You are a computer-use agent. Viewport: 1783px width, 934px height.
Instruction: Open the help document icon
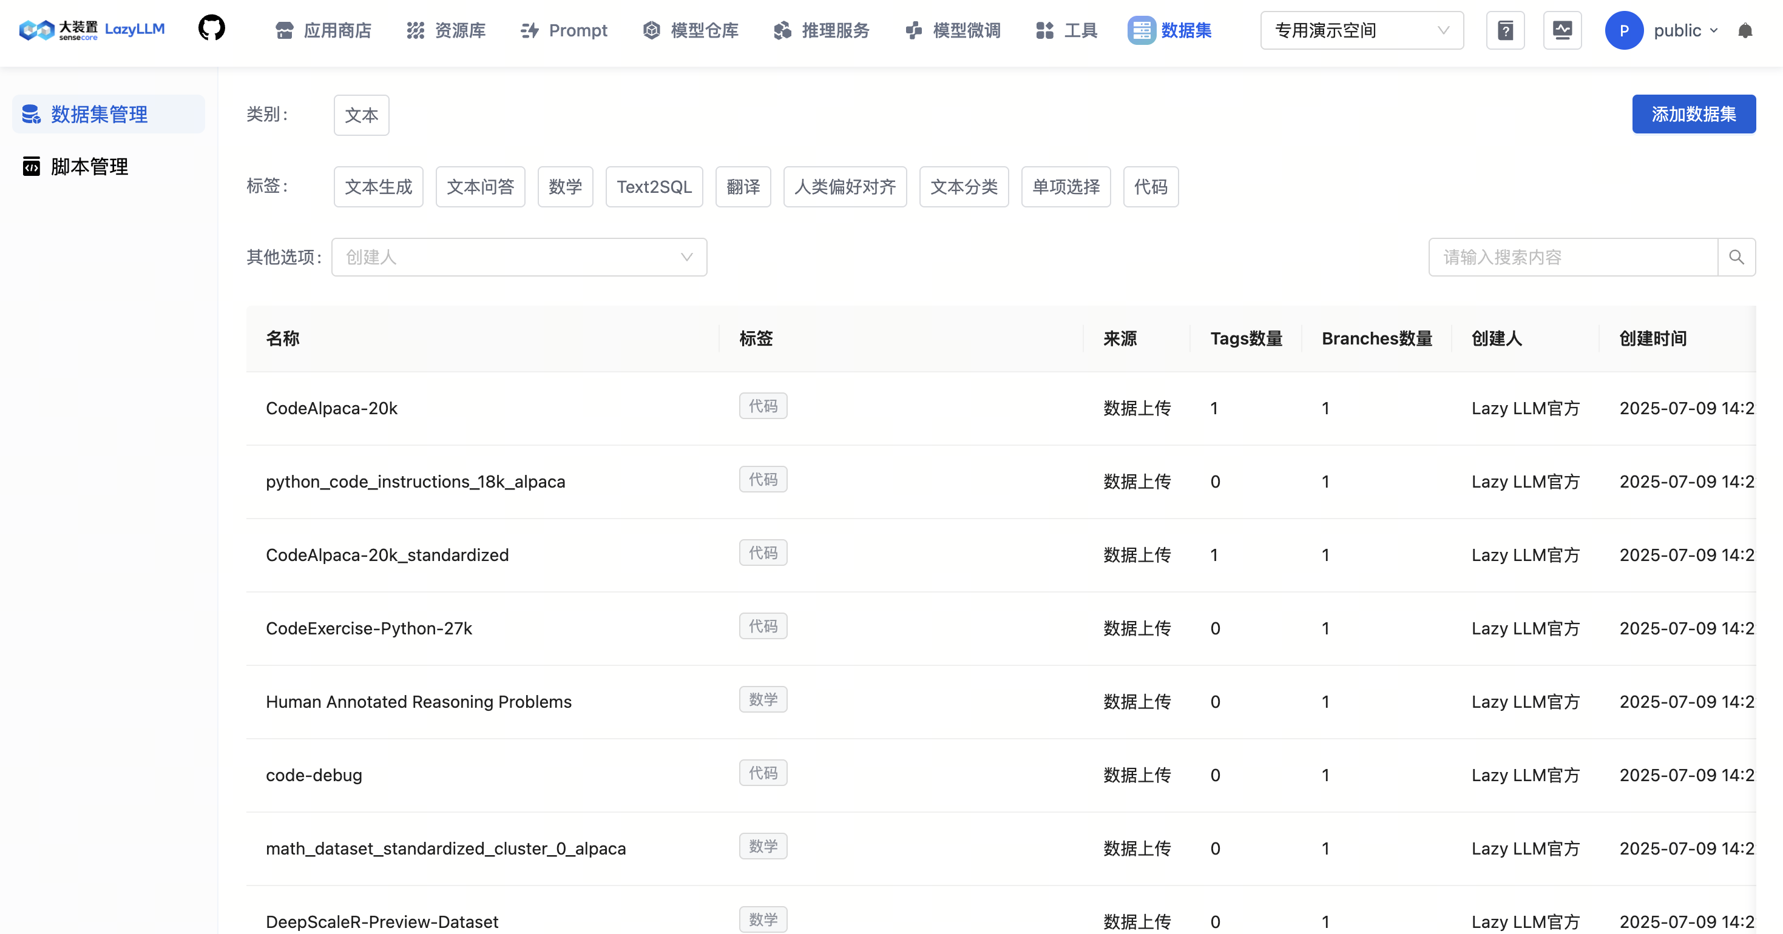pos(1506,30)
